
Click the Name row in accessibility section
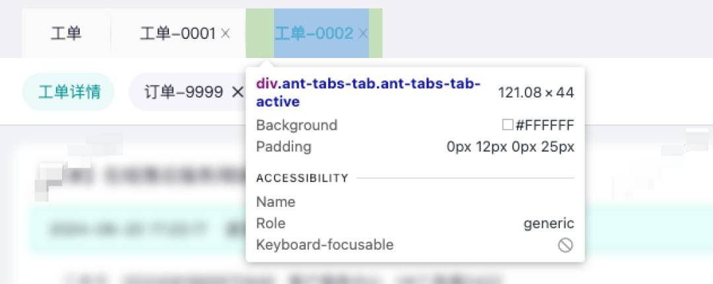pyautogui.click(x=415, y=202)
